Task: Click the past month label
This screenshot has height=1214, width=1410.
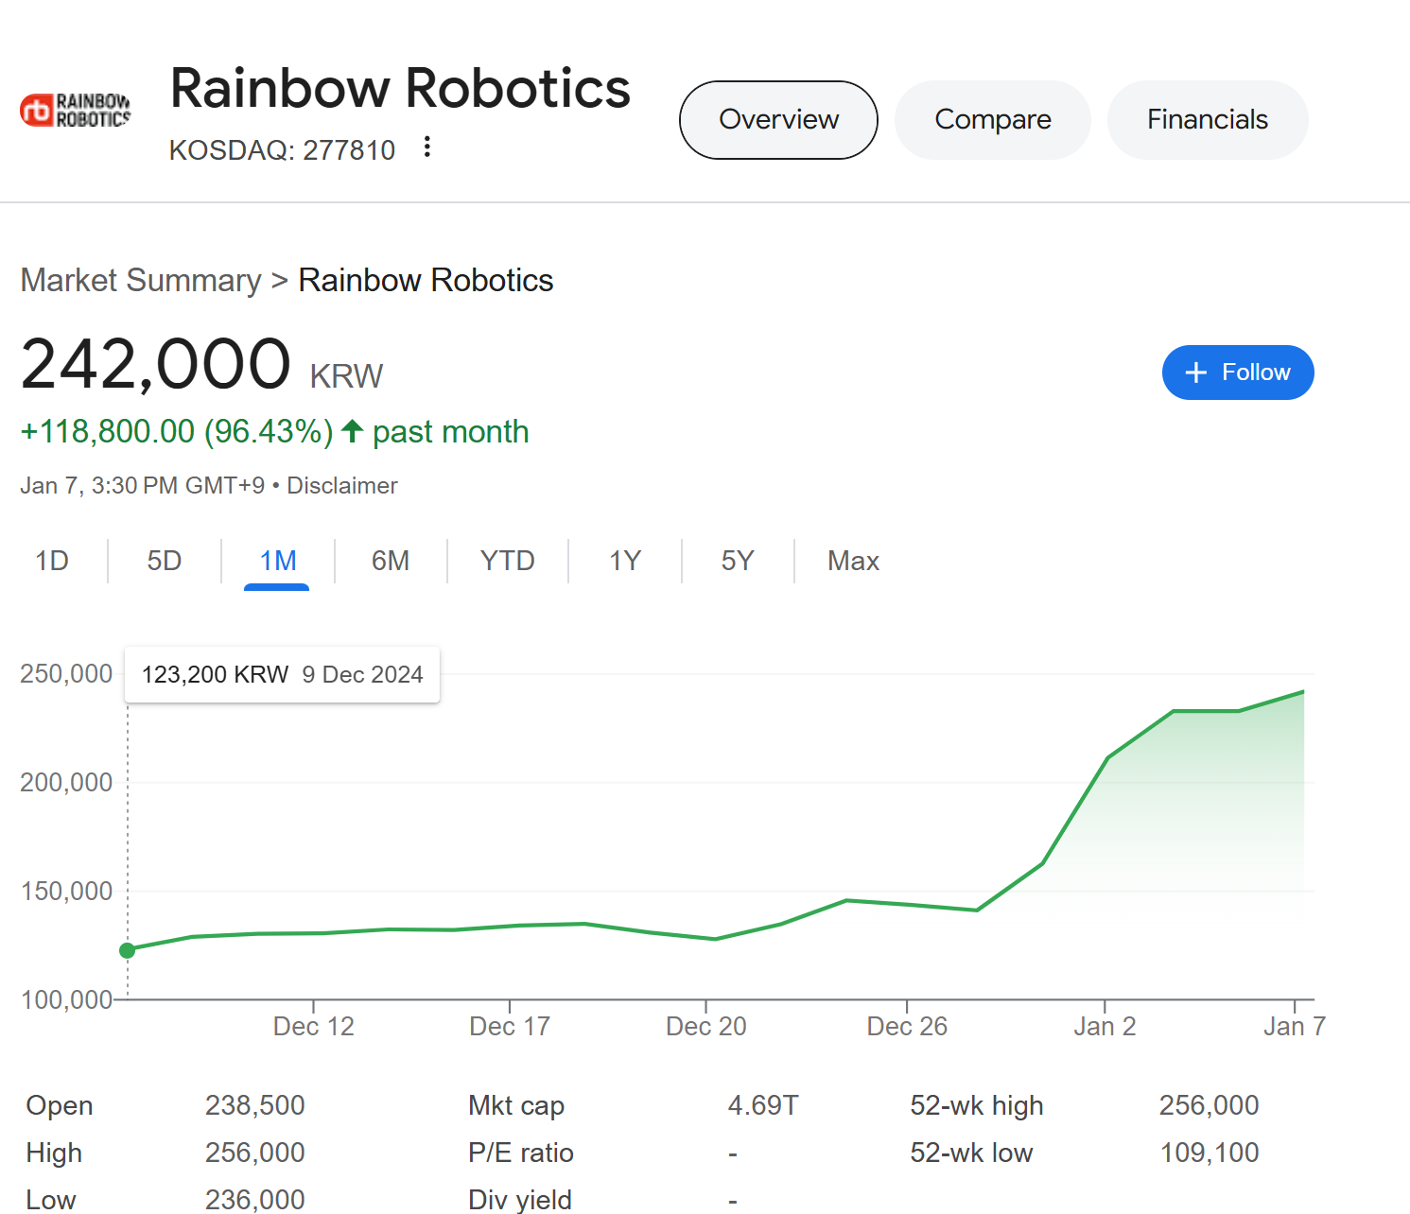Action: [x=451, y=431]
